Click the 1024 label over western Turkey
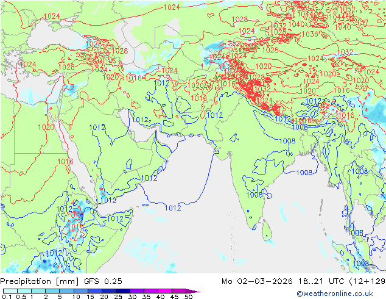 [x=28, y=65]
